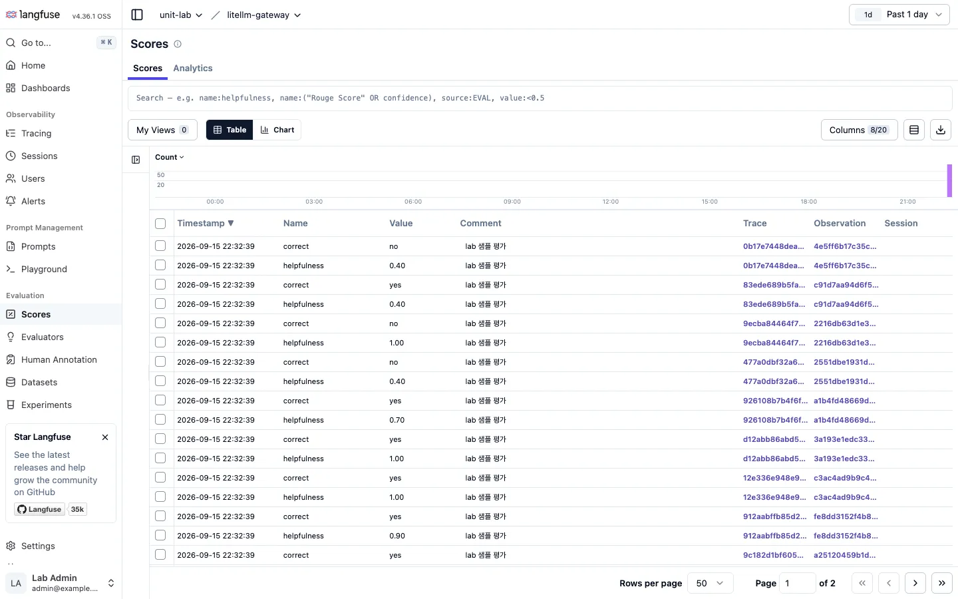The image size is (958, 599).
Task: Open the litellm-gateway project dropdown
Action: [x=263, y=15]
